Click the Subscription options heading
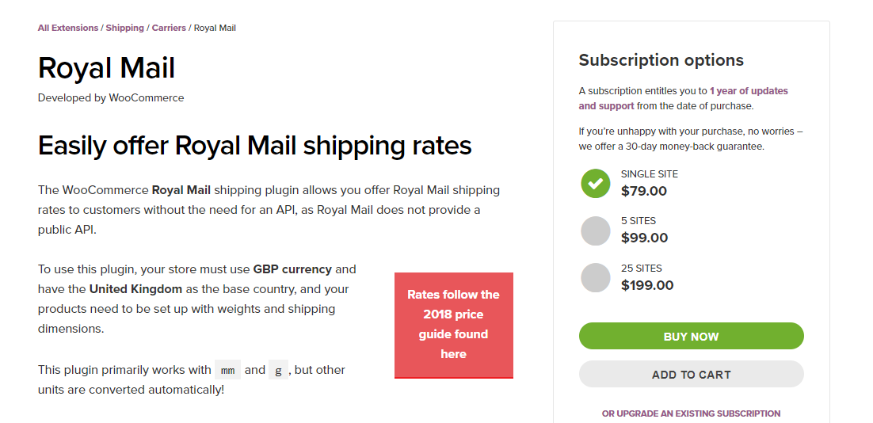Screen dimensions: 873x423 click(x=661, y=60)
